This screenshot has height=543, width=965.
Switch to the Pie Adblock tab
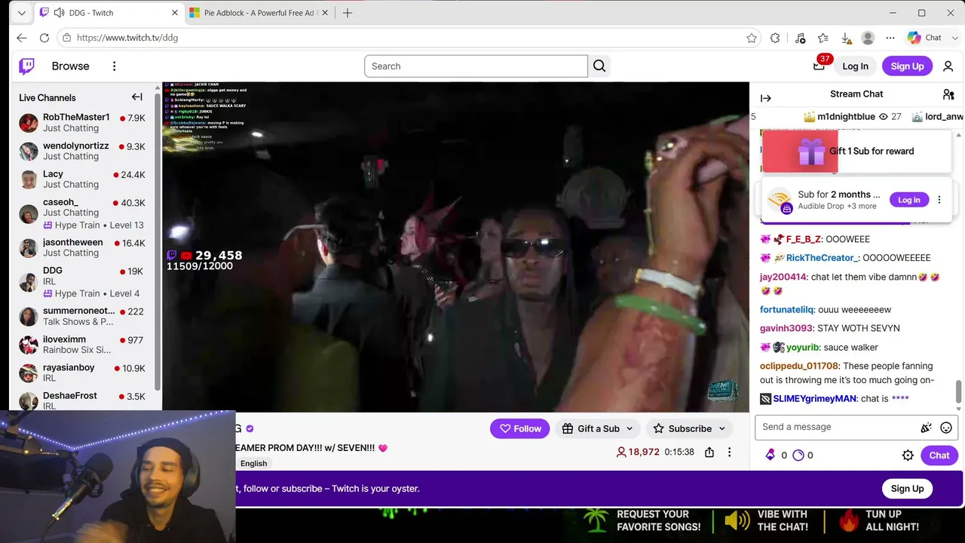pyautogui.click(x=259, y=13)
